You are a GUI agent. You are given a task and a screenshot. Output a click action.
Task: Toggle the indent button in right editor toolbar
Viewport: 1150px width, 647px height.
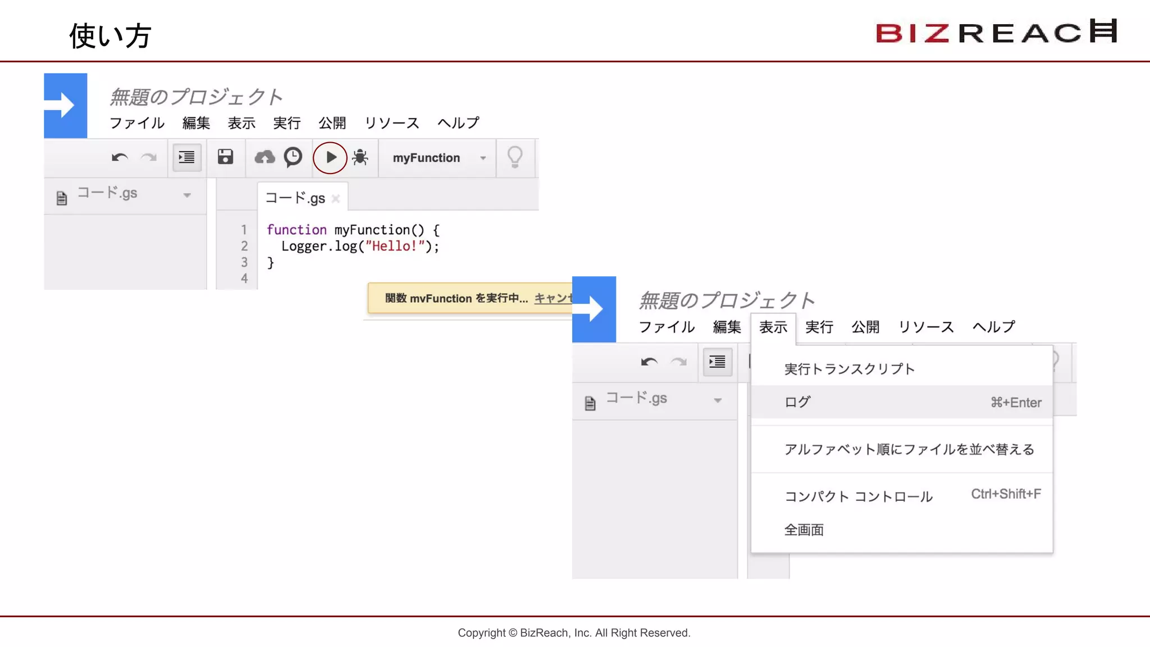pyautogui.click(x=717, y=362)
